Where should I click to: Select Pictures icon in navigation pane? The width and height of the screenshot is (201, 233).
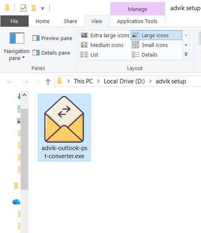click(x=19, y=121)
